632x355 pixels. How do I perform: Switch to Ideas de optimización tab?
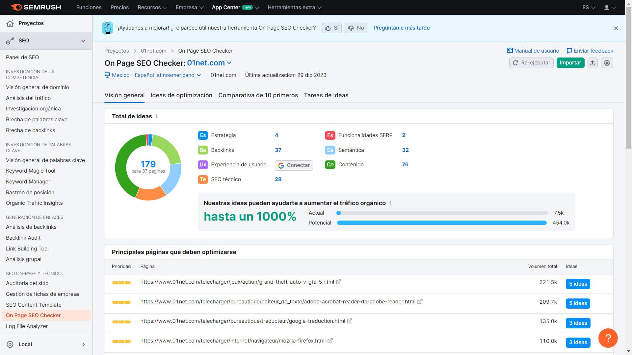(181, 95)
